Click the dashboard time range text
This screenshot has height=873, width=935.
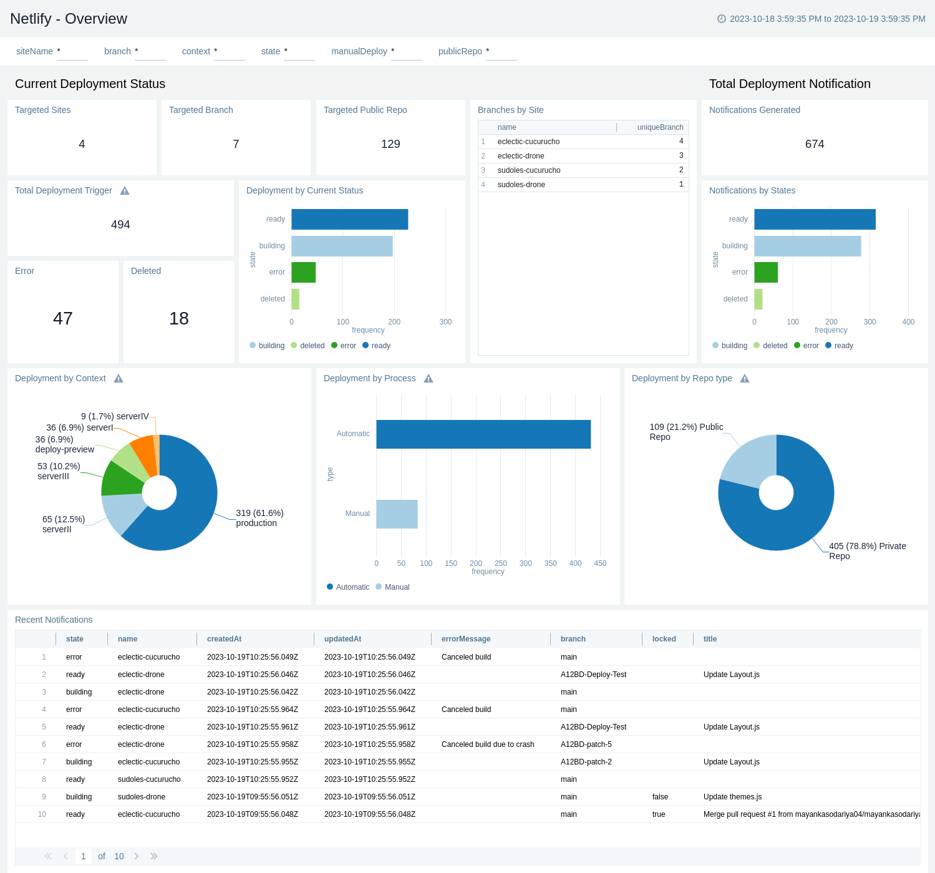[827, 19]
